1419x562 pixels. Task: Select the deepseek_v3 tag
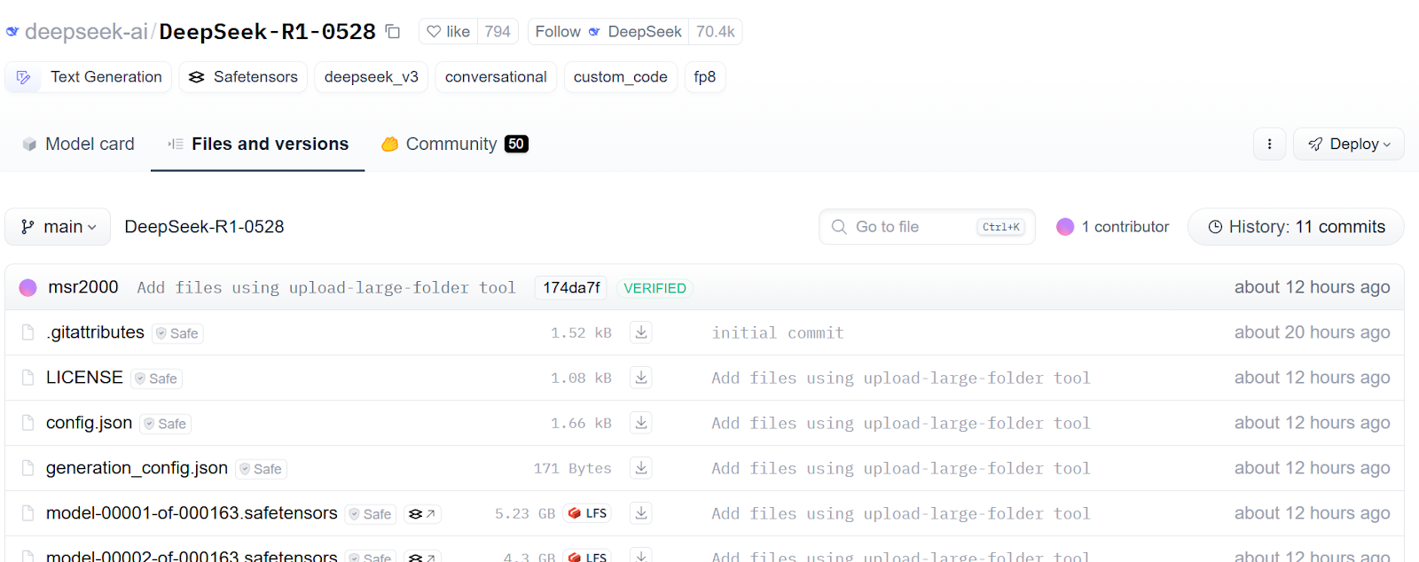(x=372, y=77)
